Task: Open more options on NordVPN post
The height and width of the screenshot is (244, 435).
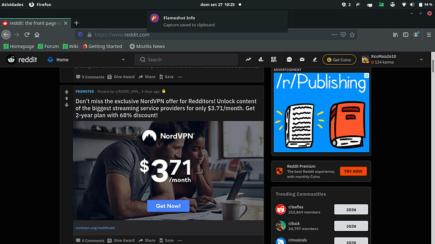Action: [x=180, y=240]
